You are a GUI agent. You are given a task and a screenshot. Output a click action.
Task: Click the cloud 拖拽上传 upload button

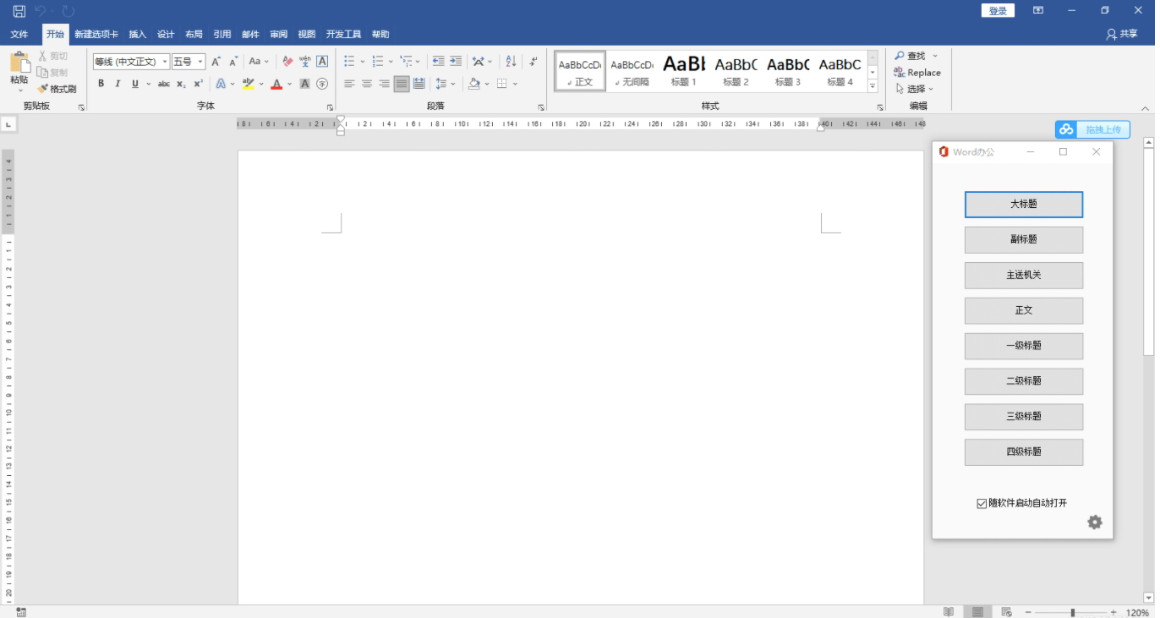pos(1092,129)
